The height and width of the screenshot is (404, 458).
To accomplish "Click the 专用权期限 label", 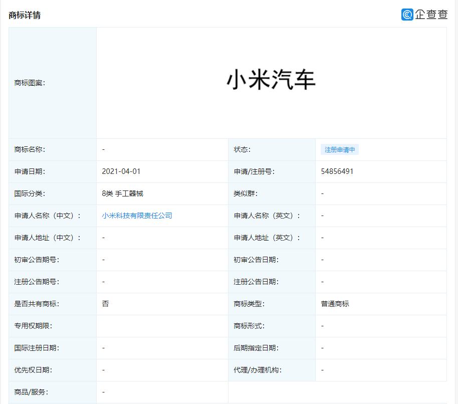I will tap(33, 326).
